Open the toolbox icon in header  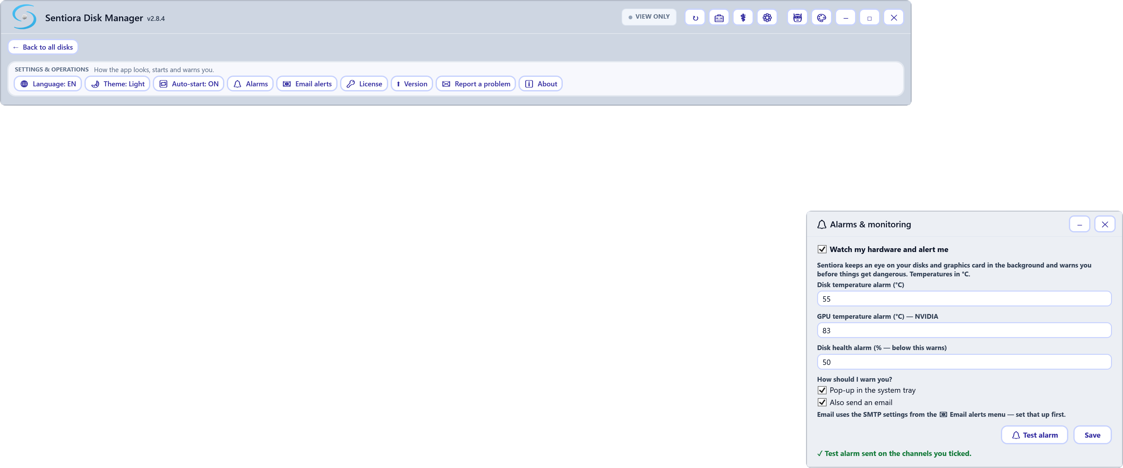point(719,18)
